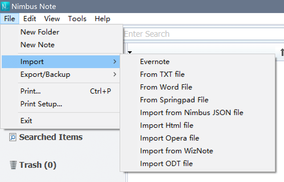Select the Import menu entry
Image resolution: width=284 pixels, height=182 pixels.
pos(61,62)
